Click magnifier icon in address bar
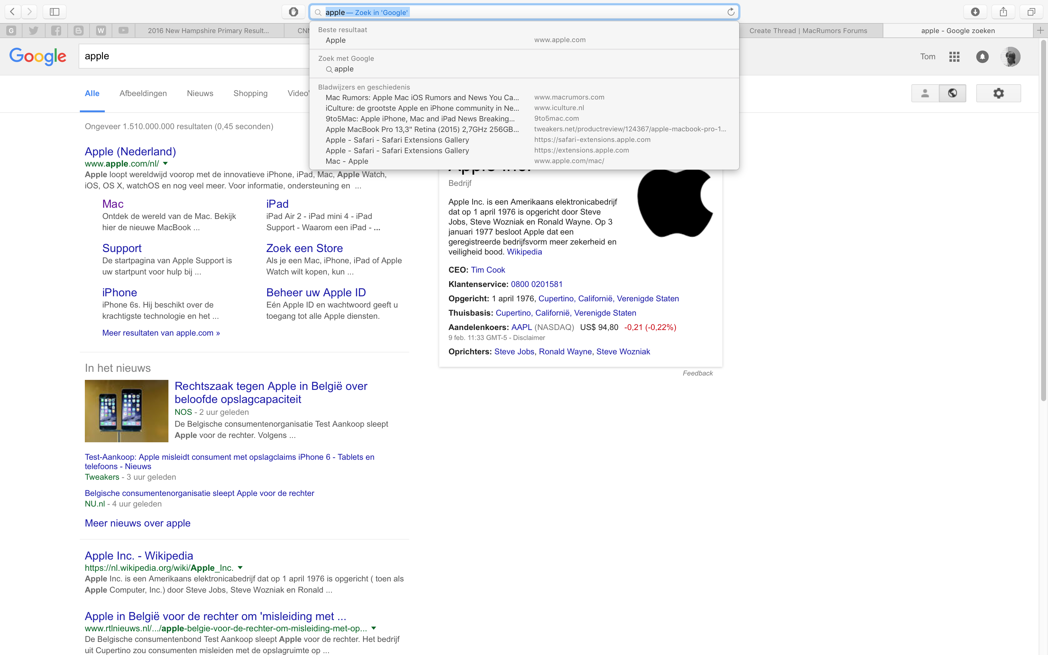The width and height of the screenshot is (1048, 655). 318,12
